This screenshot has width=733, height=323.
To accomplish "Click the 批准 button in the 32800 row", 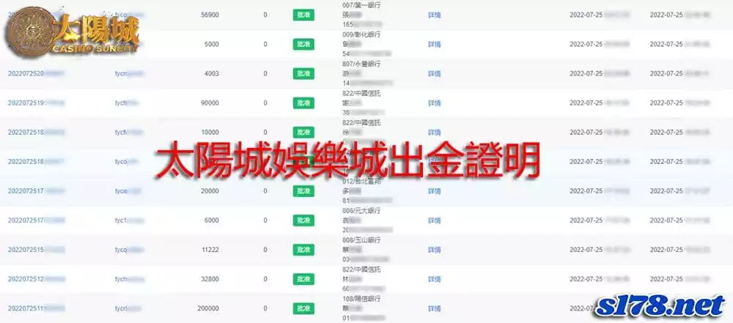I will 303,280.
